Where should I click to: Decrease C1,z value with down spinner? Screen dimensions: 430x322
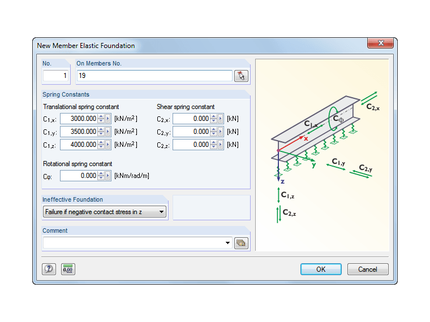(101, 147)
